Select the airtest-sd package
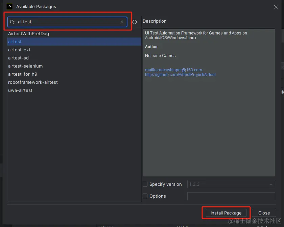Screen dimensions: 284x227 coord(74,58)
